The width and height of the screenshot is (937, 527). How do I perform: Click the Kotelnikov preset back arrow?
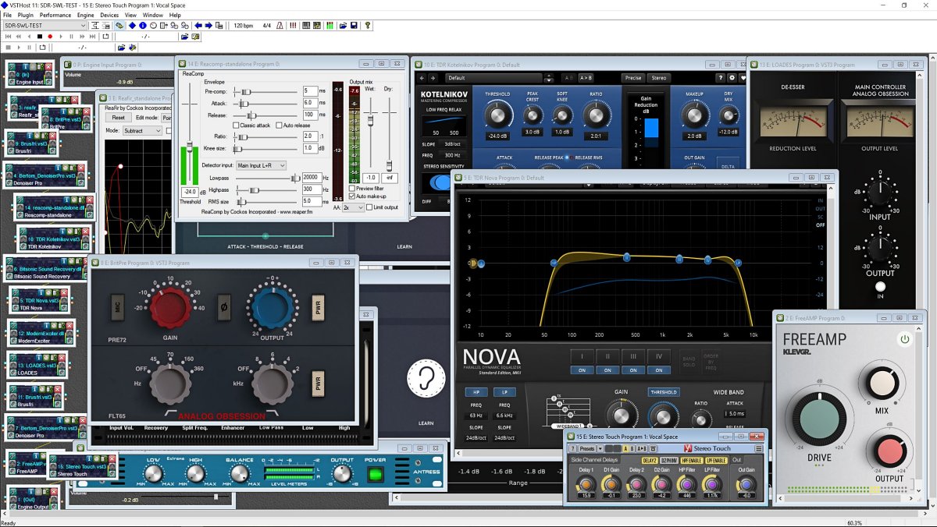422,78
